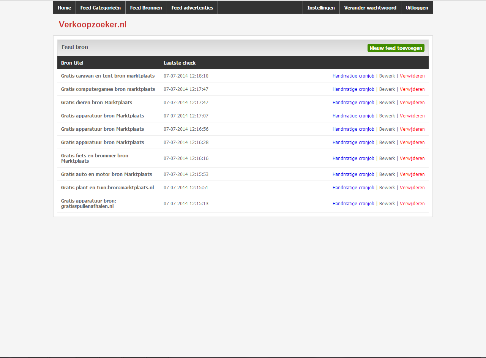This screenshot has height=358, width=486.
Task: Select title 'Gratis dieren bron Marktplaats'
Action: [97, 103]
